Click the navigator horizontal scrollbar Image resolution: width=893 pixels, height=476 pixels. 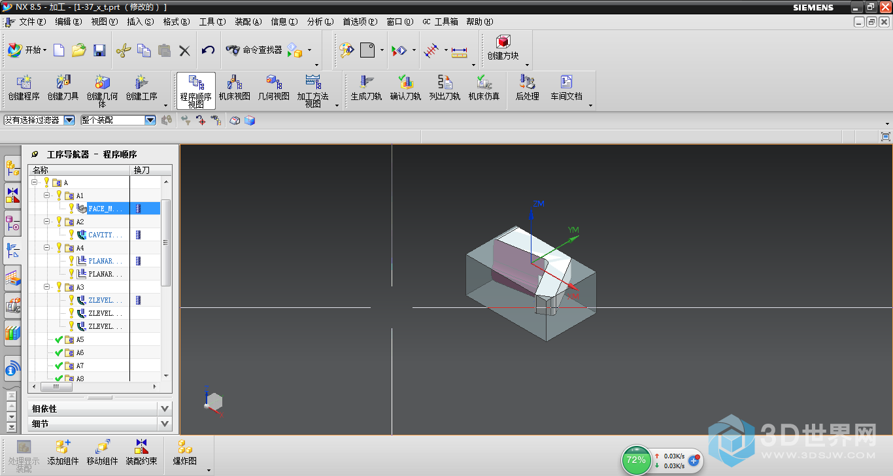(57, 386)
